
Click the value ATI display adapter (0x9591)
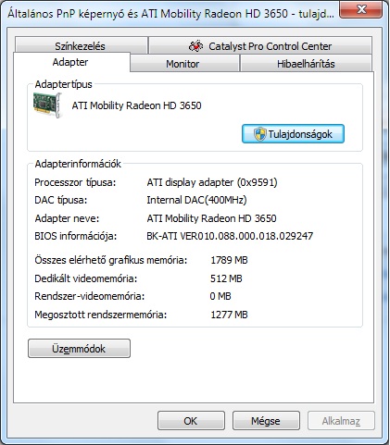[212, 182]
